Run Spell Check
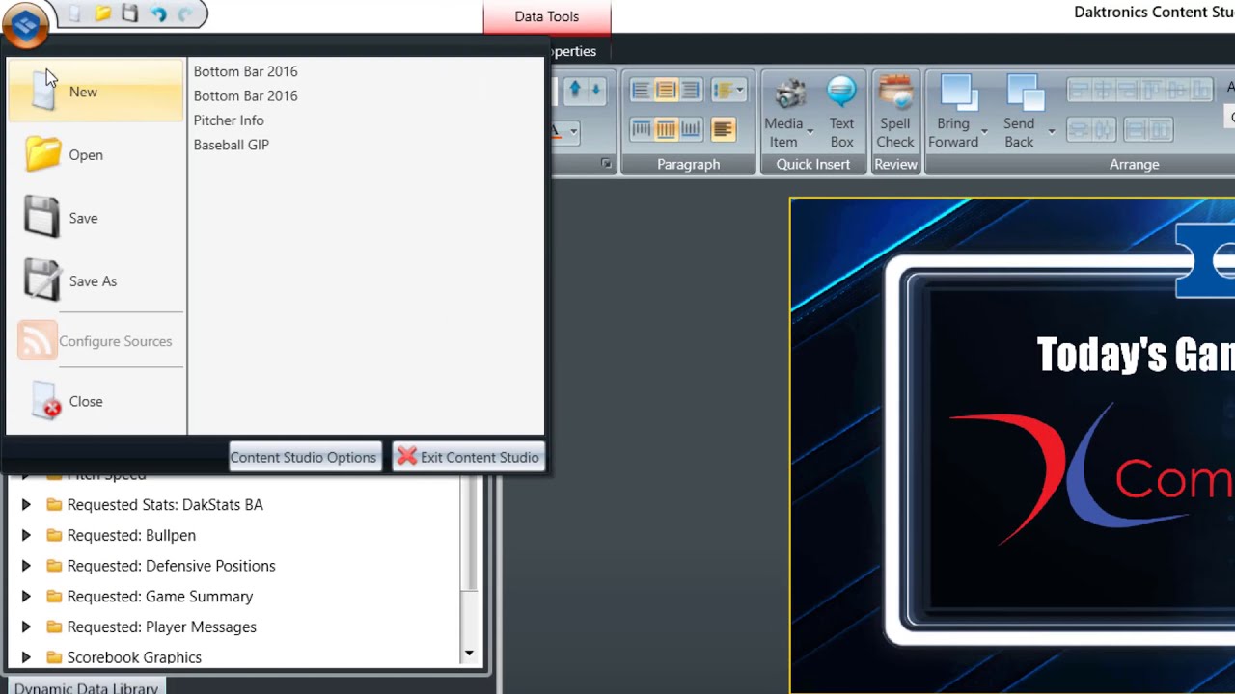Image resolution: width=1235 pixels, height=694 pixels. [x=895, y=112]
